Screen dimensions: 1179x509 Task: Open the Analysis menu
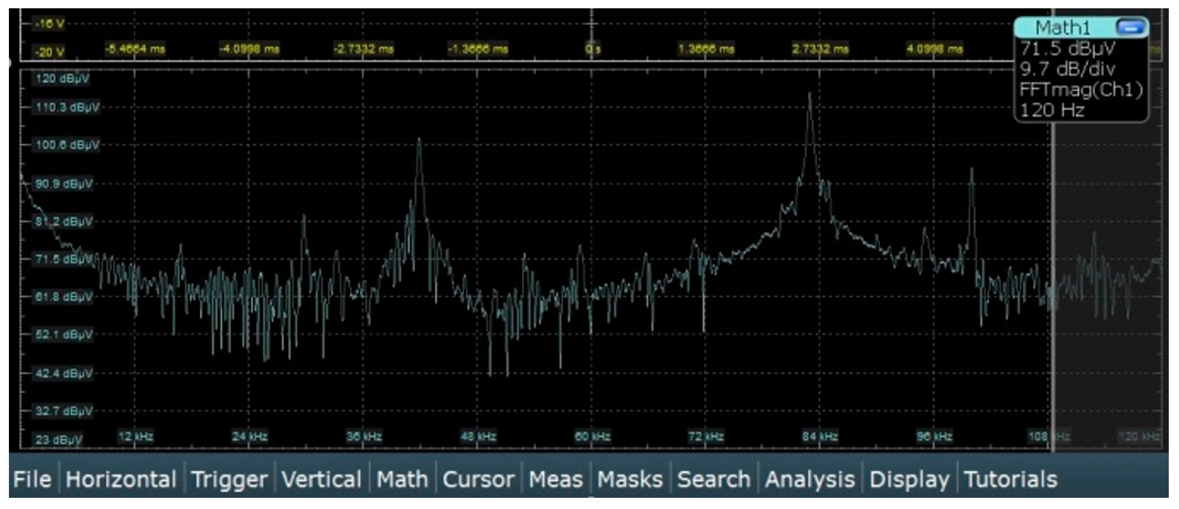tap(810, 480)
